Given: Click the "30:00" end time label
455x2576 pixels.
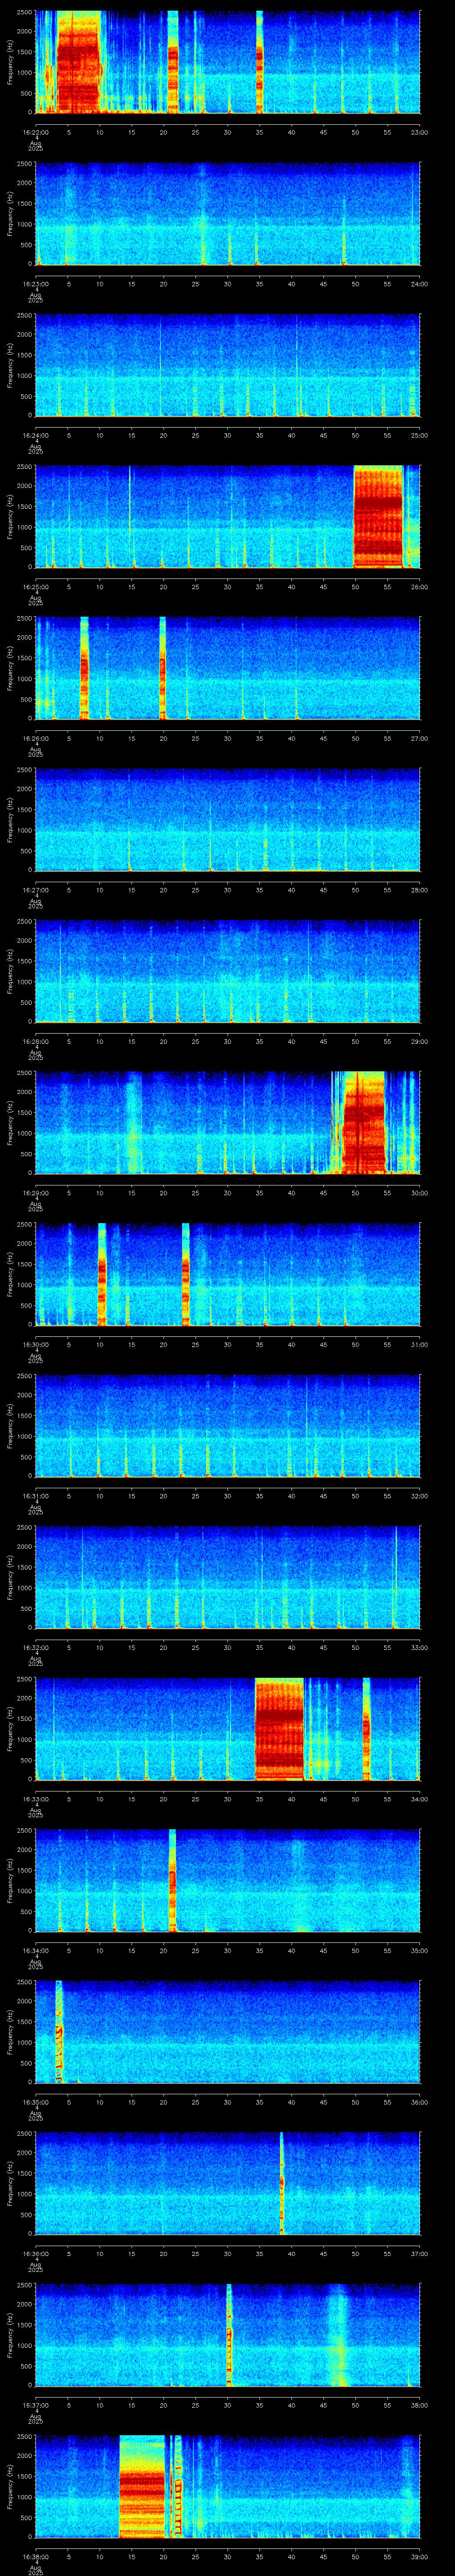Looking at the screenshot, I should (419, 1193).
